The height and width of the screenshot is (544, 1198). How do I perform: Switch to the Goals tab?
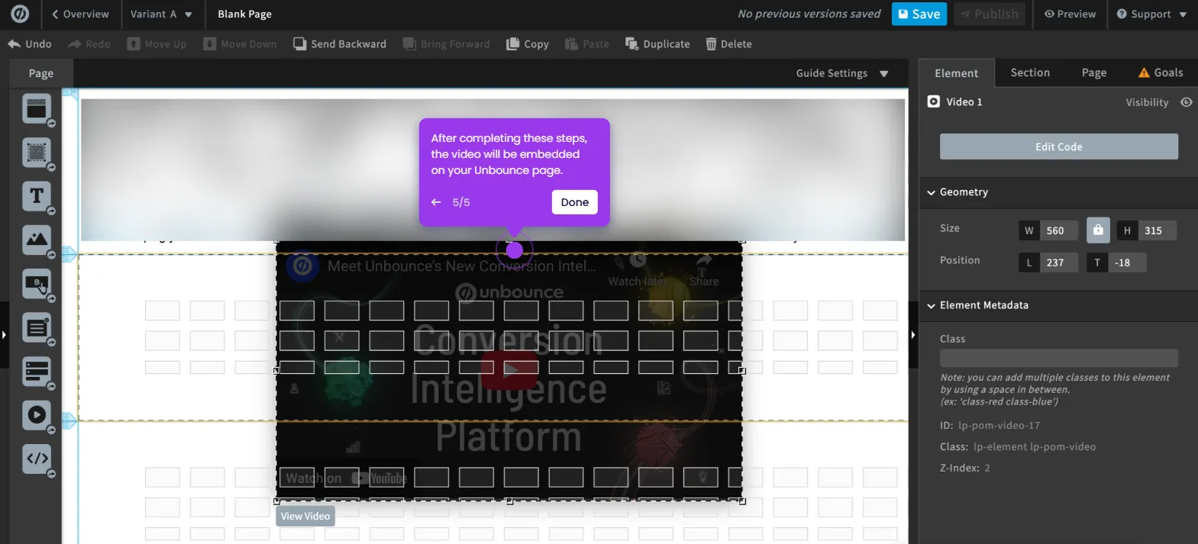tap(1161, 72)
